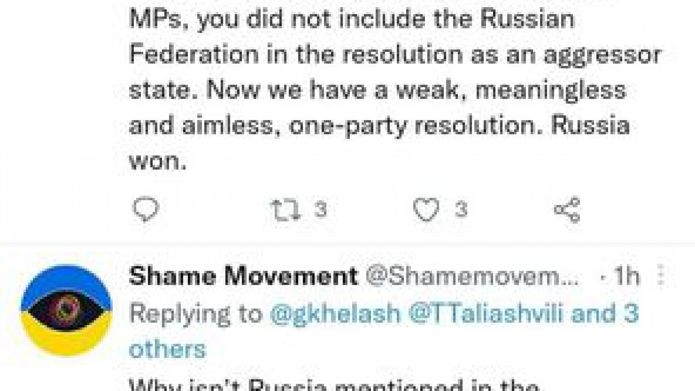Open the tweet about the Russian Federation resolution
Screen dimensions: 695x391
[x=395, y=54]
